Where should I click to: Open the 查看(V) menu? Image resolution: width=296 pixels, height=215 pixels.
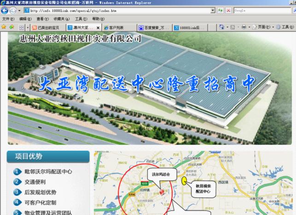pos(43,19)
